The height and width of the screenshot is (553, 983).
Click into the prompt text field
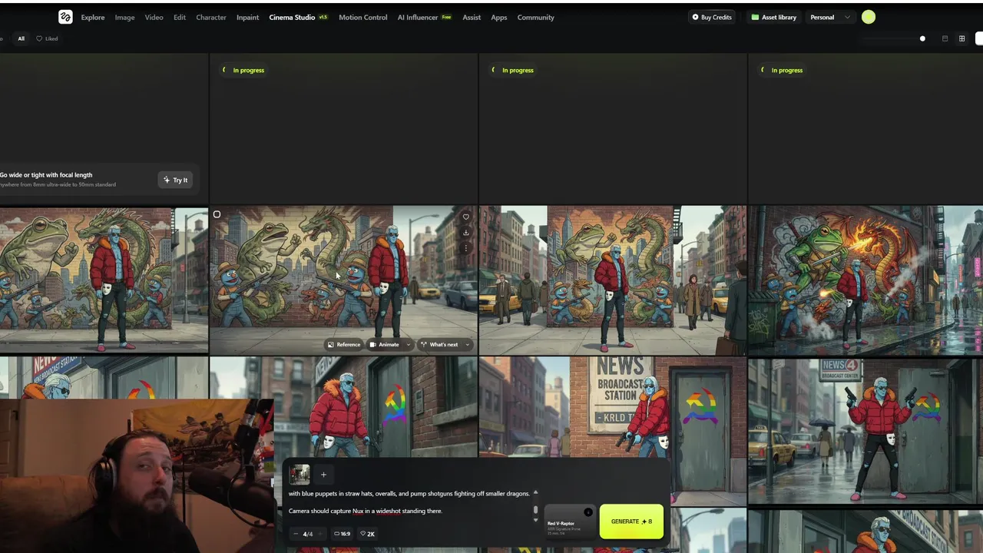coord(411,502)
